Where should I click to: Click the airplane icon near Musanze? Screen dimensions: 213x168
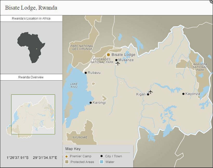click(x=118, y=63)
